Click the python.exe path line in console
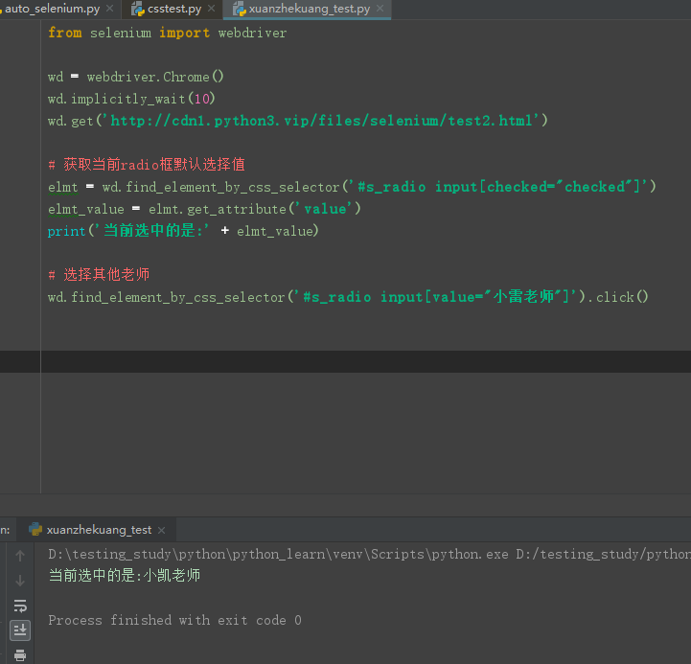This screenshot has width=691, height=664. coord(369,554)
